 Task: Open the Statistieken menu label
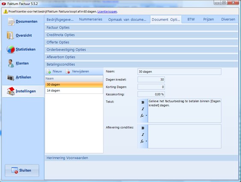coord(26,49)
